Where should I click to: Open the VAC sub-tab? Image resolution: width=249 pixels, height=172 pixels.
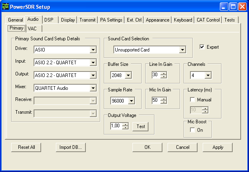[x=32, y=28]
